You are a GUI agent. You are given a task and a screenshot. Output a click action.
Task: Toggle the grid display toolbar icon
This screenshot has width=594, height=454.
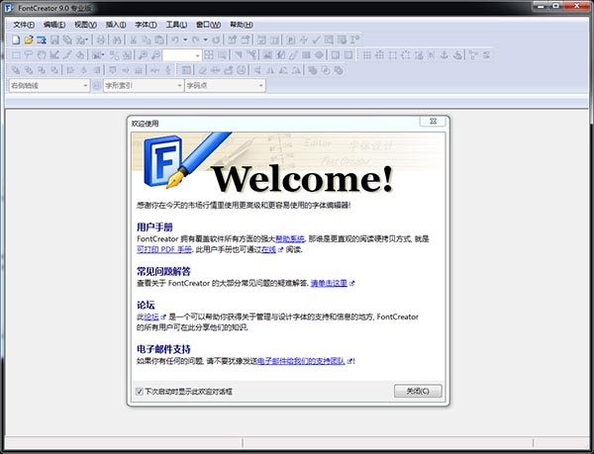pos(366,55)
